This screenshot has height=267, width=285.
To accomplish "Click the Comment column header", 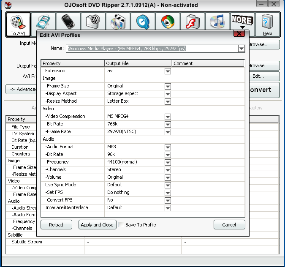I will pyautogui.click(x=208, y=63).
